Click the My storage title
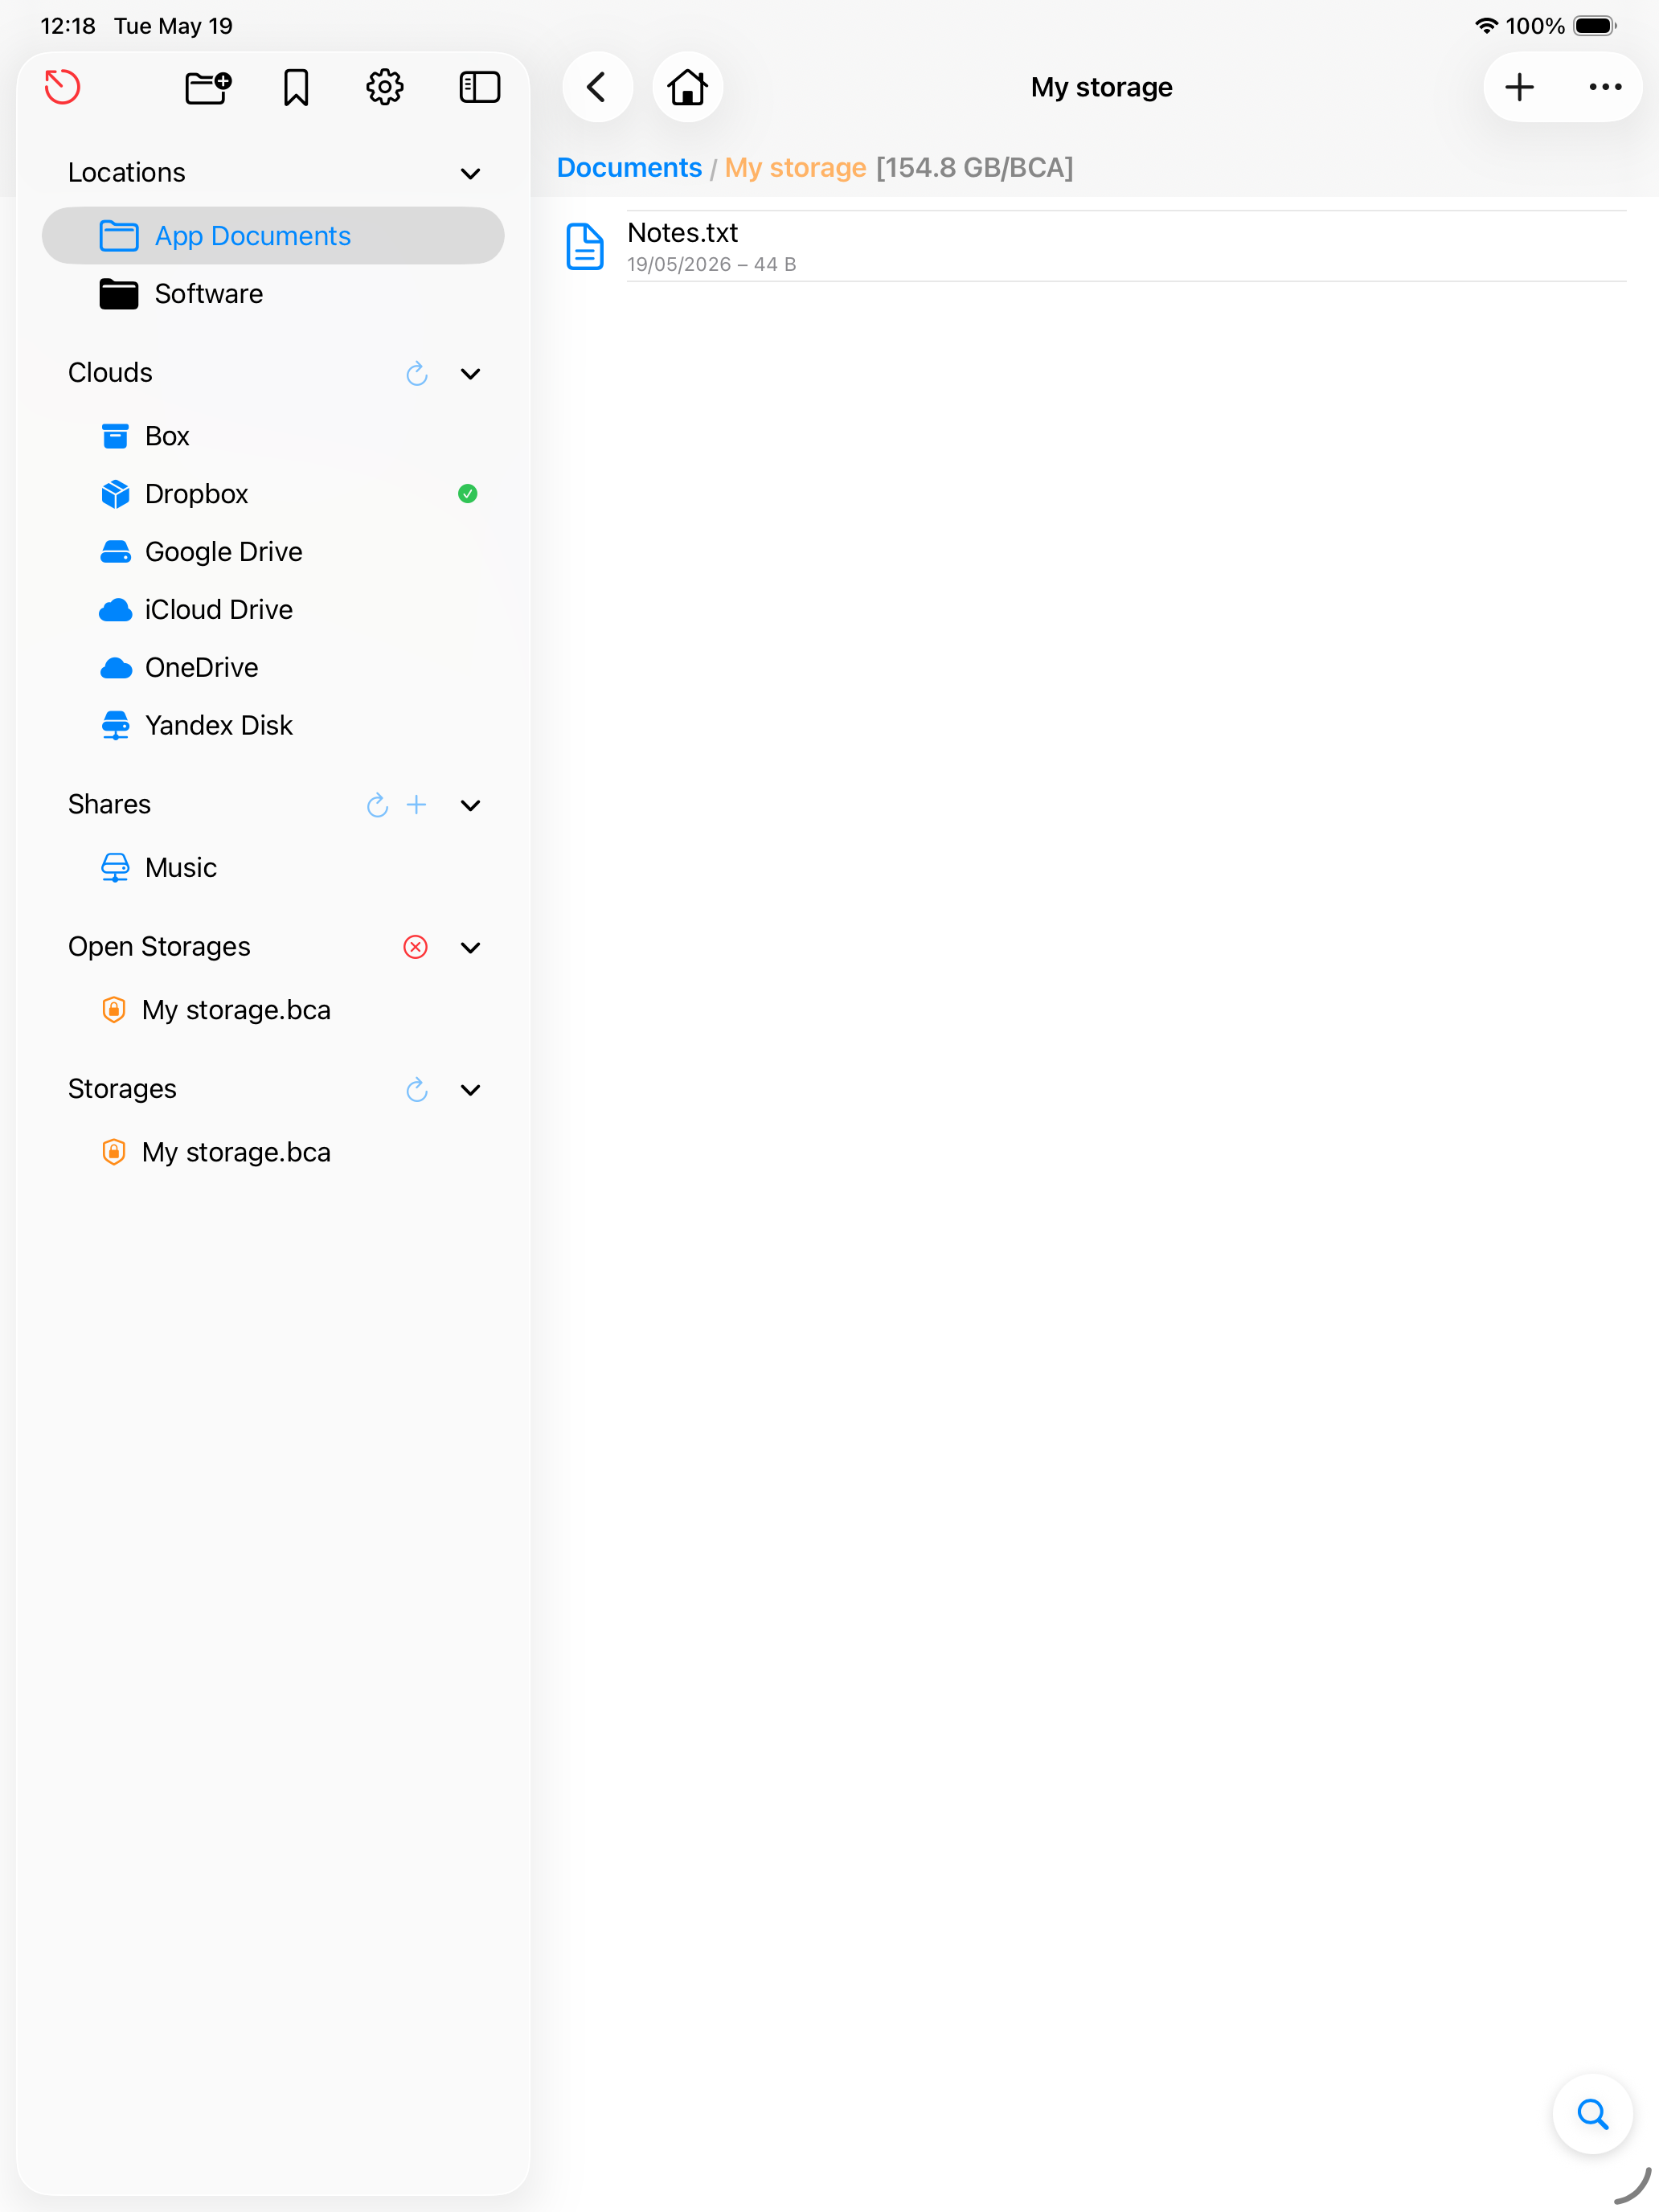This screenshot has width=1659, height=2212. [1101, 88]
